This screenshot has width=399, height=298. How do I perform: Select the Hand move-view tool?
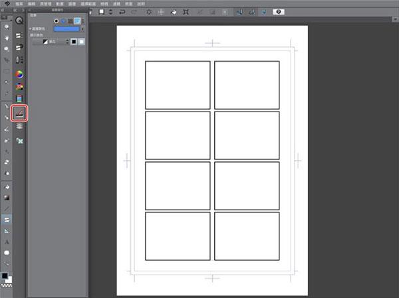7,38
